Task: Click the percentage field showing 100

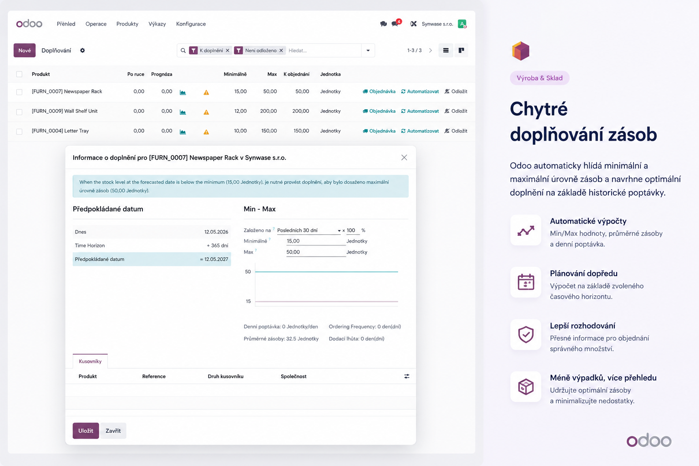Action: (353, 230)
